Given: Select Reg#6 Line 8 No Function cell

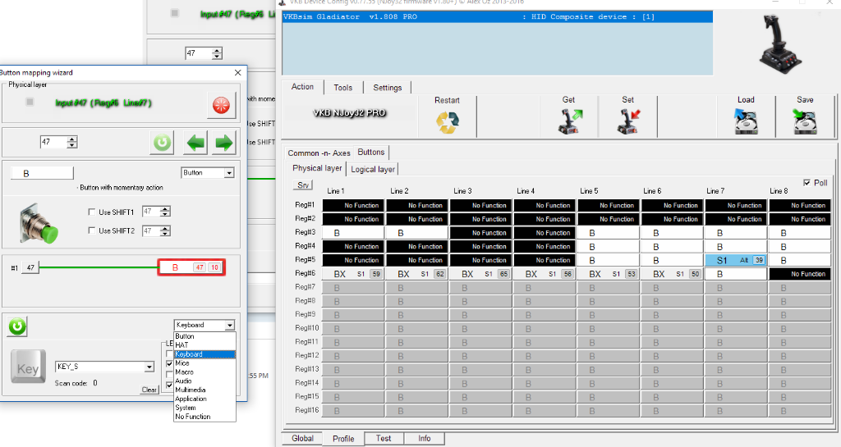Looking at the screenshot, I should point(800,274).
